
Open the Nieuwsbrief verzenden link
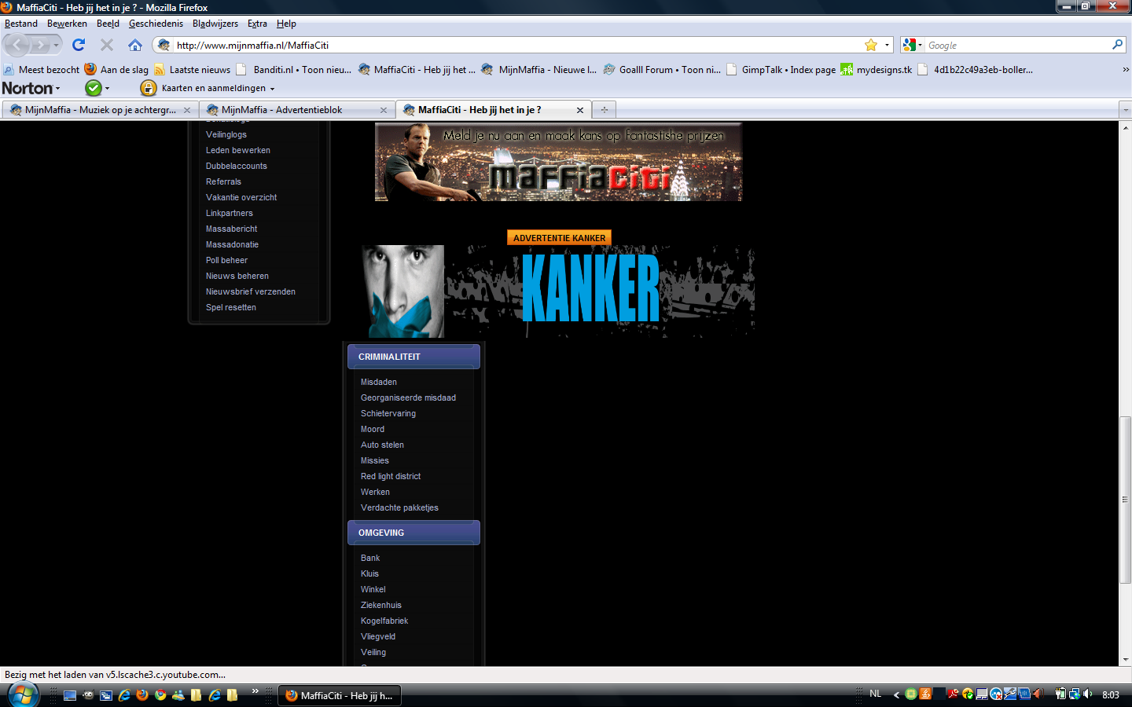(x=251, y=291)
